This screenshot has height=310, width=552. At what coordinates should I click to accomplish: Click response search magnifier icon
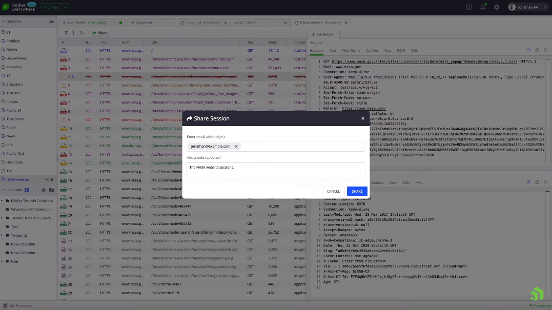[x=546, y=182]
